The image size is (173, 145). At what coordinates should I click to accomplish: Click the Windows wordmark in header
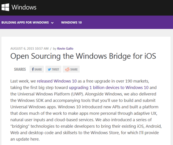click(x=24, y=7)
